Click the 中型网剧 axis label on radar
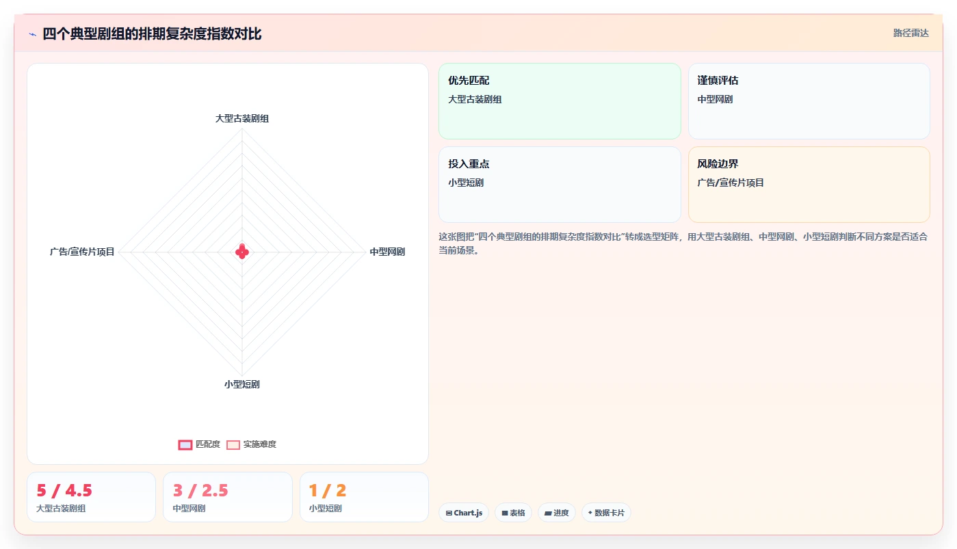 (x=387, y=252)
